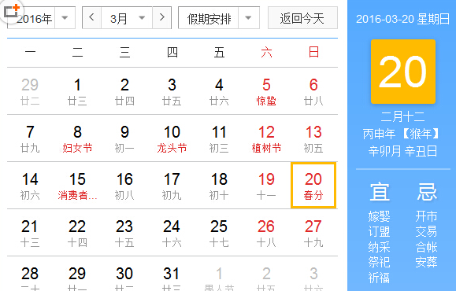Click the 忌 heading in side panel
456x291 pixels.
[427, 192]
